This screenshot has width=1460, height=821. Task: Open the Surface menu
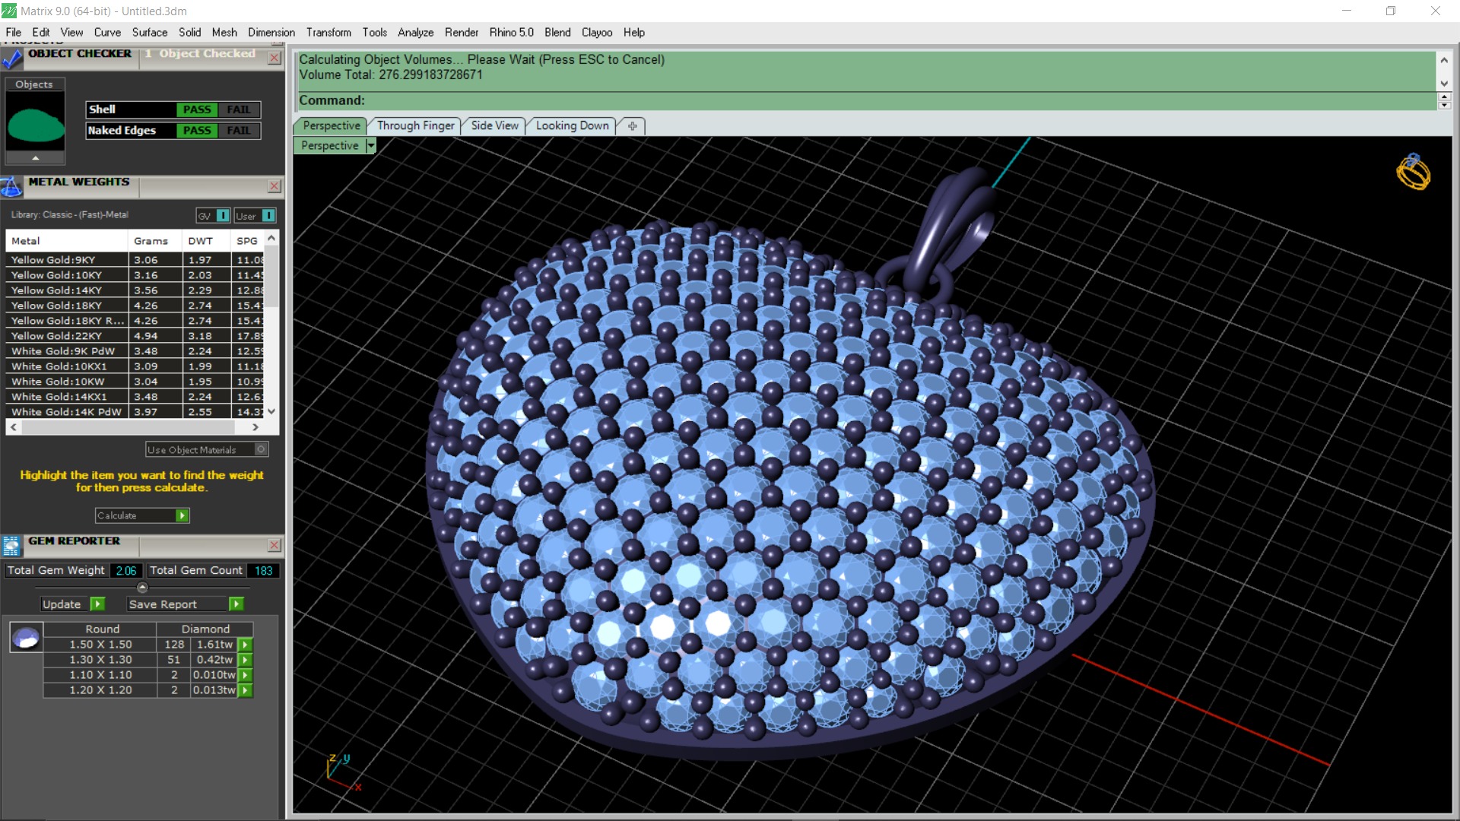point(150,33)
